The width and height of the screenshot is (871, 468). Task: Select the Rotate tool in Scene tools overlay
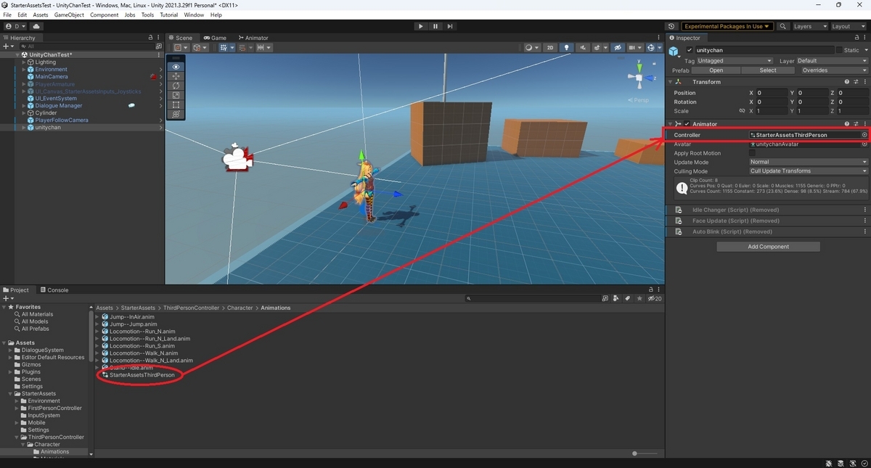coord(176,86)
